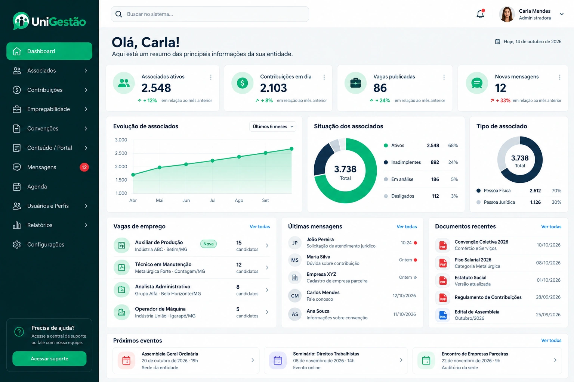Expand the Contribuições submenu chevron

coord(86,90)
